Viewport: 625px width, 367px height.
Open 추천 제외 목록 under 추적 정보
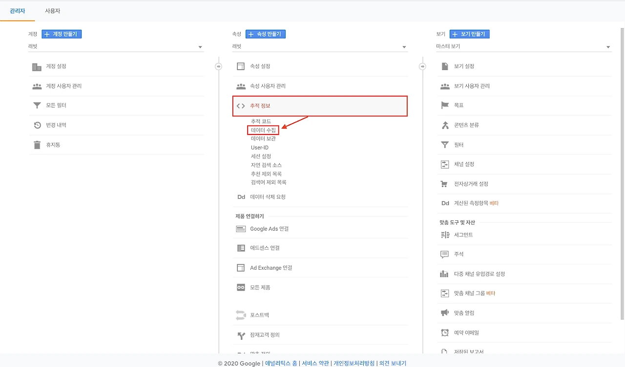click(x=266, y=174)
